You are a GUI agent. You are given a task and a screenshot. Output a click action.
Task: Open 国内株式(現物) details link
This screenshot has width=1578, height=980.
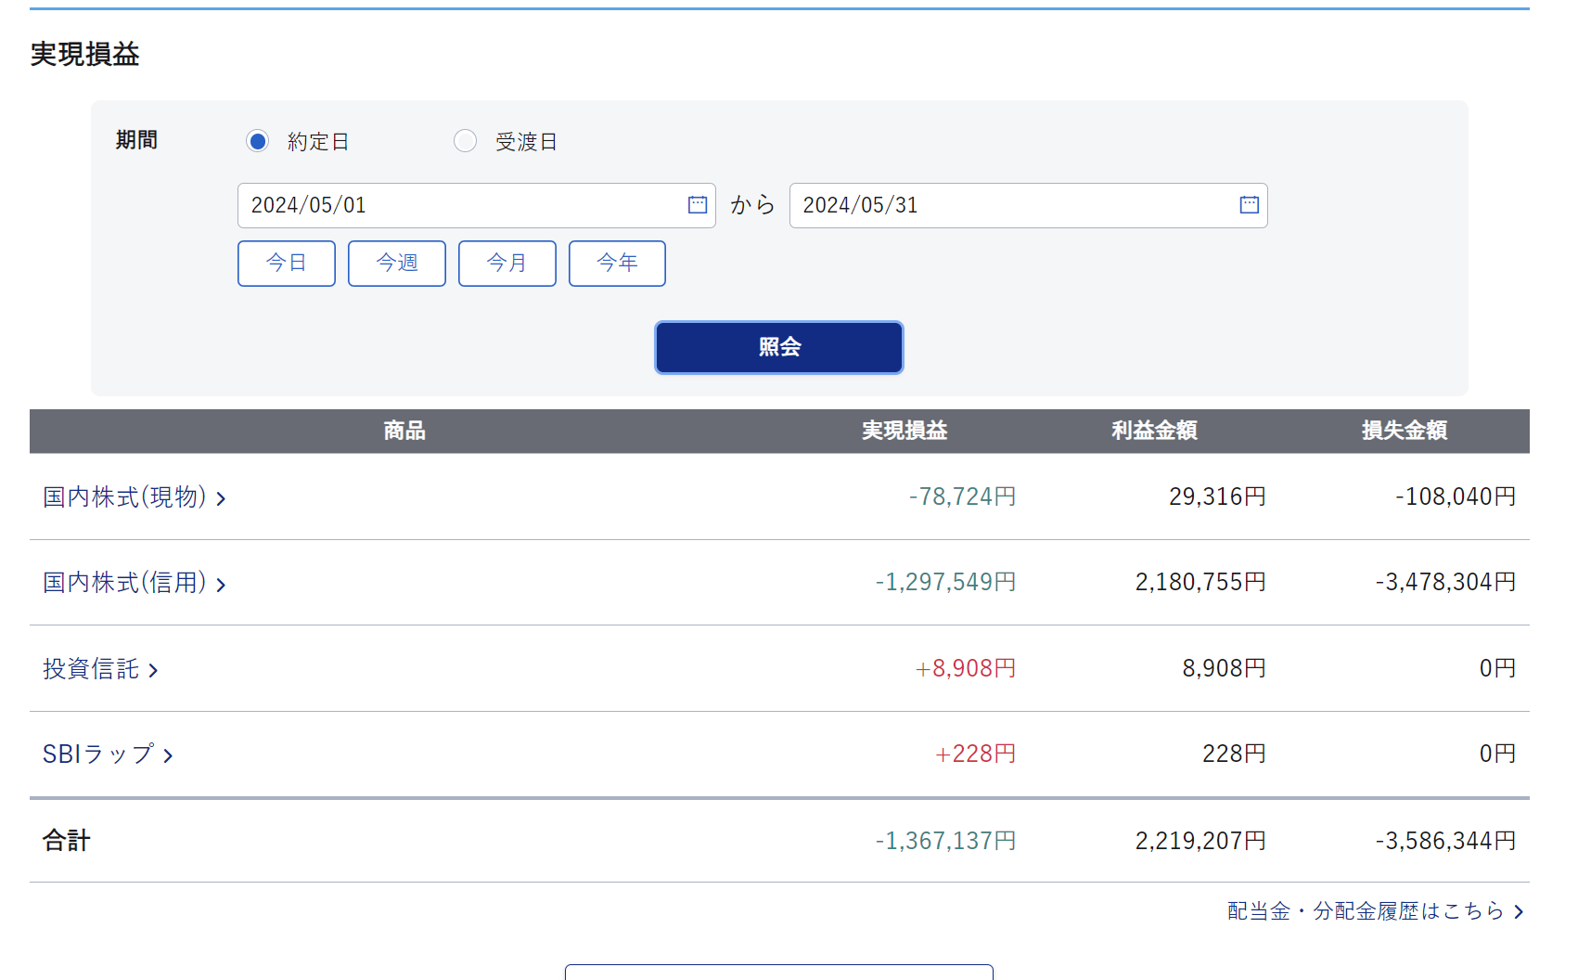tap(135, 497)
